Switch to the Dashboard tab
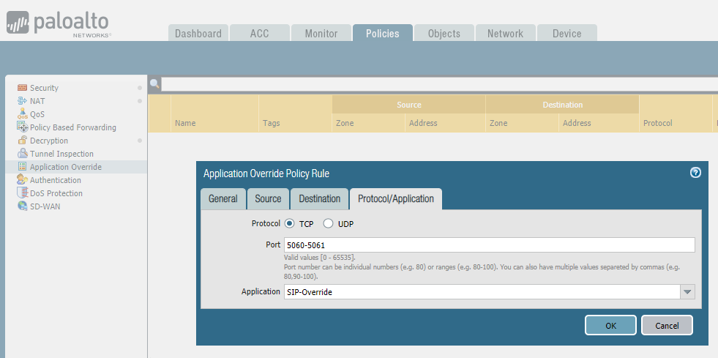 [198, 34]
